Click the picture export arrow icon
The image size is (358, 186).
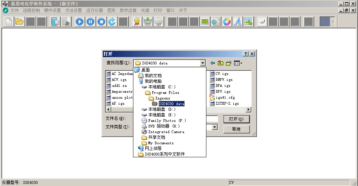point(248,22)
